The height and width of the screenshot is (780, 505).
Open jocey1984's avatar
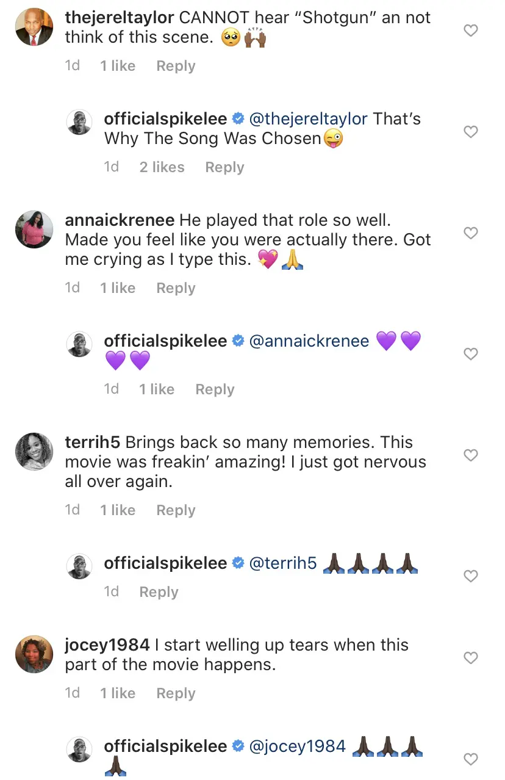(x=34, y=655)
